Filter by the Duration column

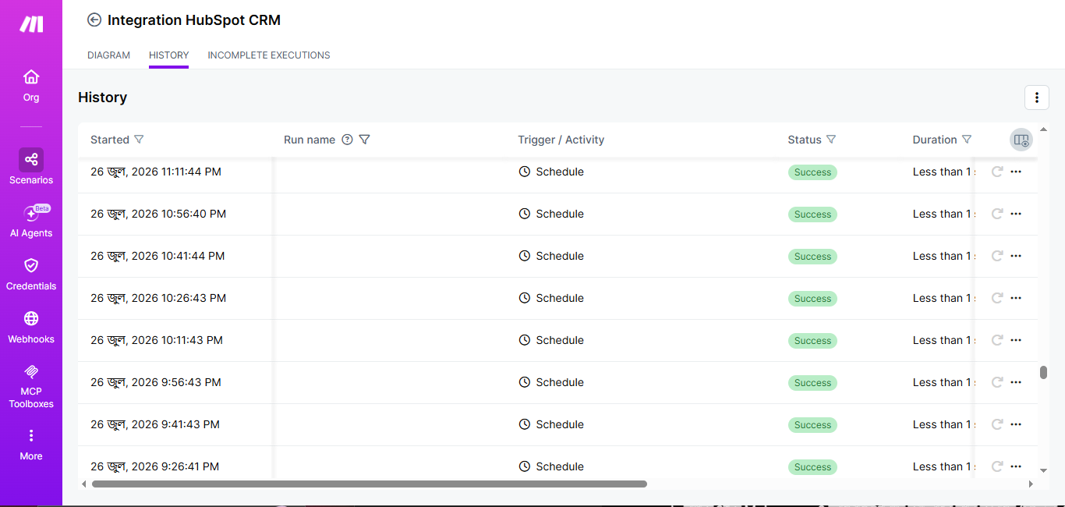(x=967, y=140)
